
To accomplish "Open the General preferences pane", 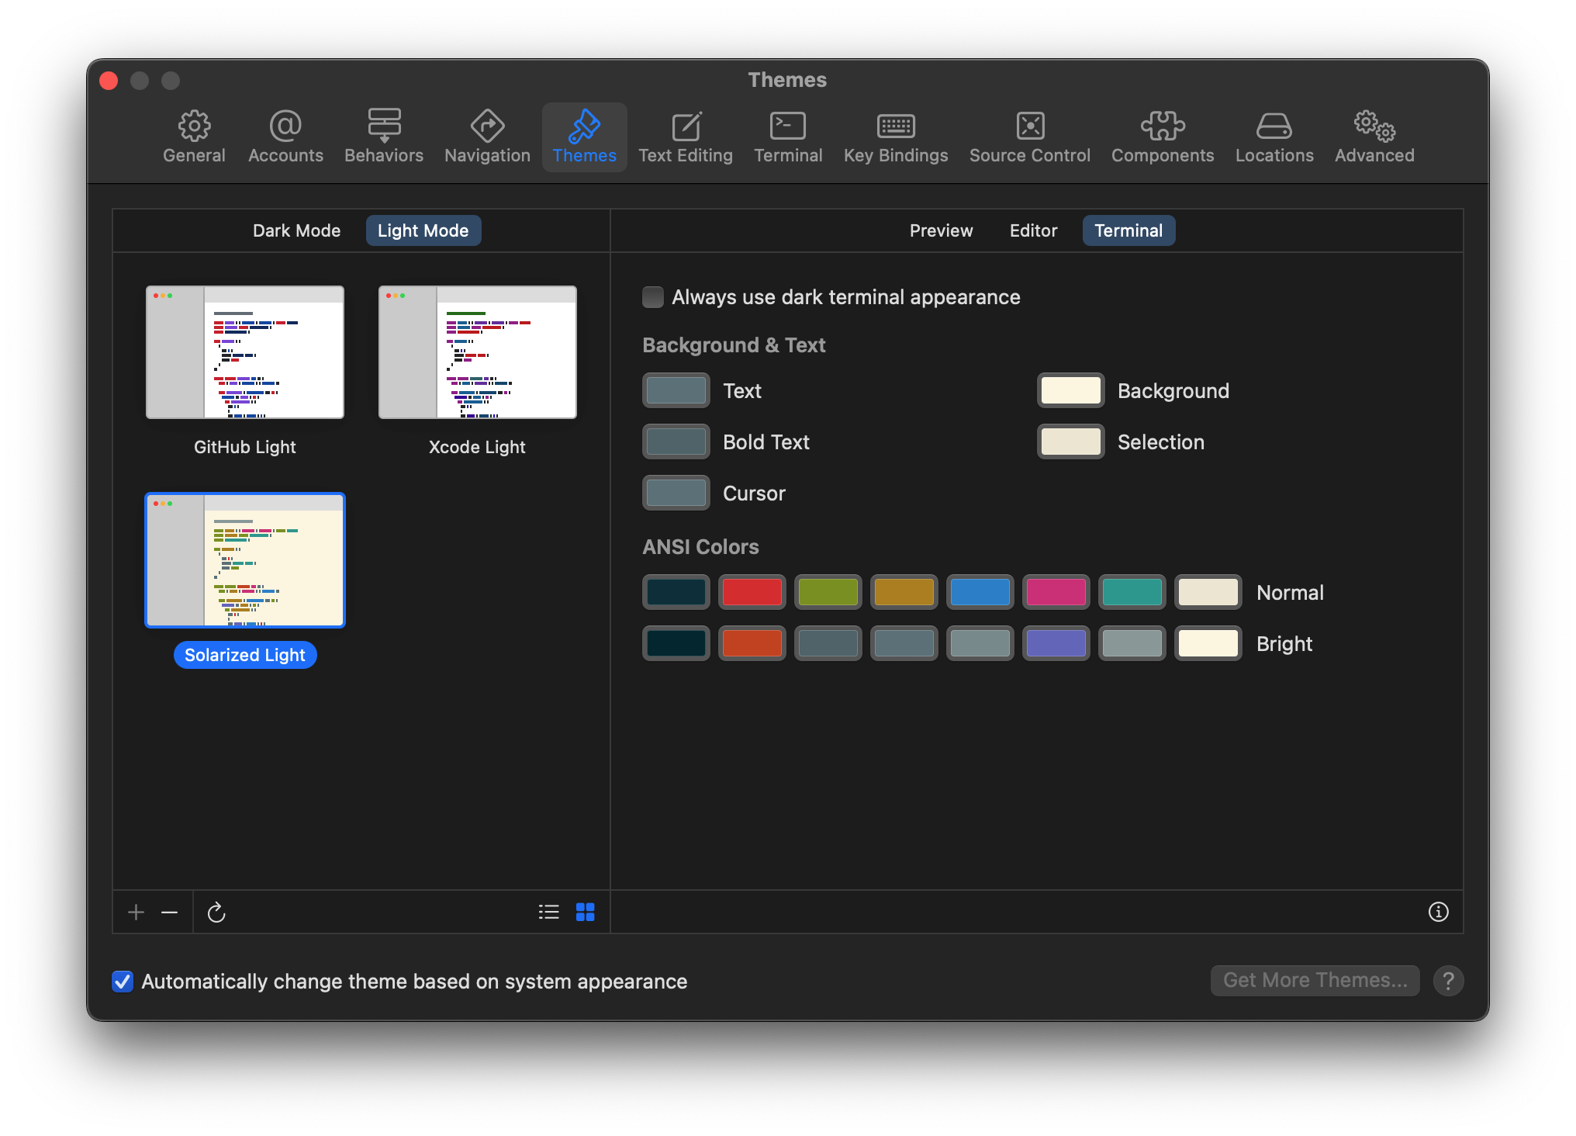I will tap(194, 137).
